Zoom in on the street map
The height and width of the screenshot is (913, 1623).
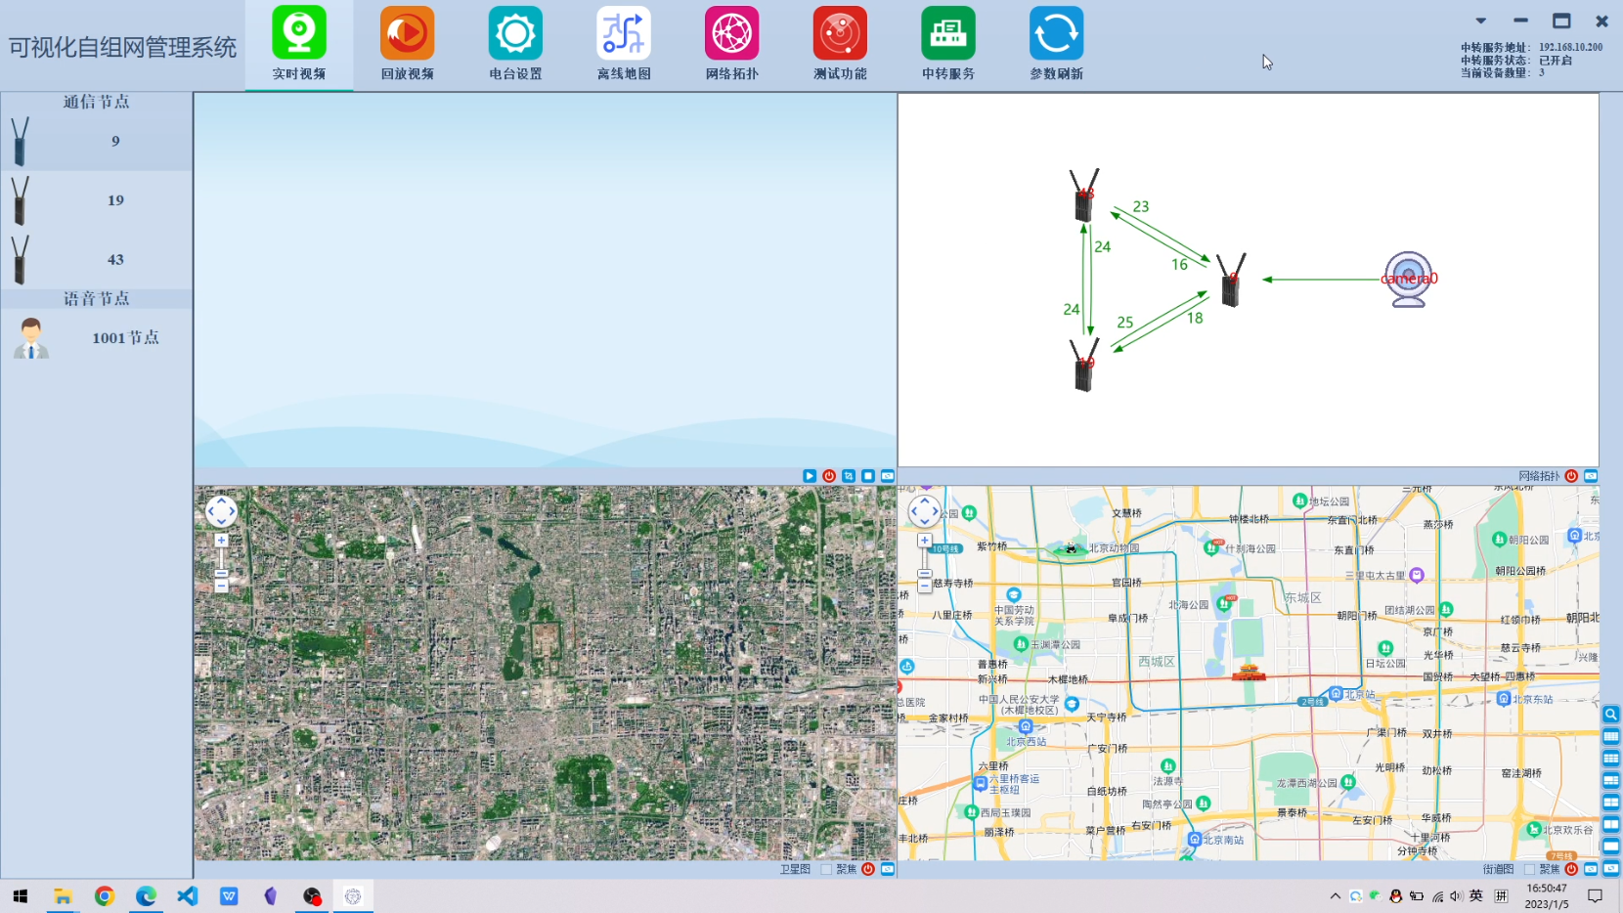924,541
